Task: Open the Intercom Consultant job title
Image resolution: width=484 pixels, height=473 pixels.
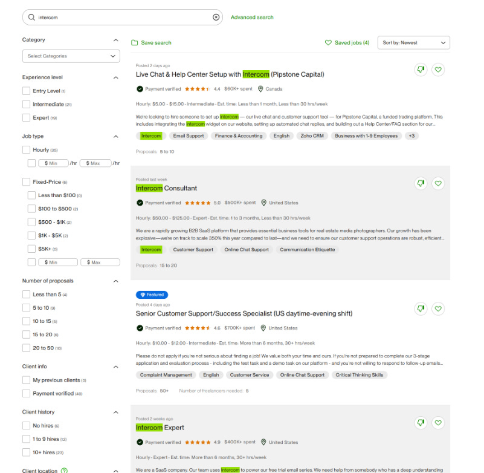Action: pyautogui.click(x=166, y=188)
